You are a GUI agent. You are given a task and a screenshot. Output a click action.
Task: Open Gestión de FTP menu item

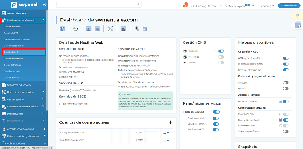11,33
